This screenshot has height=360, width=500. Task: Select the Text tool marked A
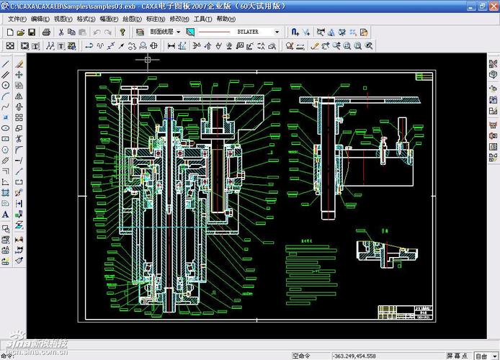coord(6,215)
